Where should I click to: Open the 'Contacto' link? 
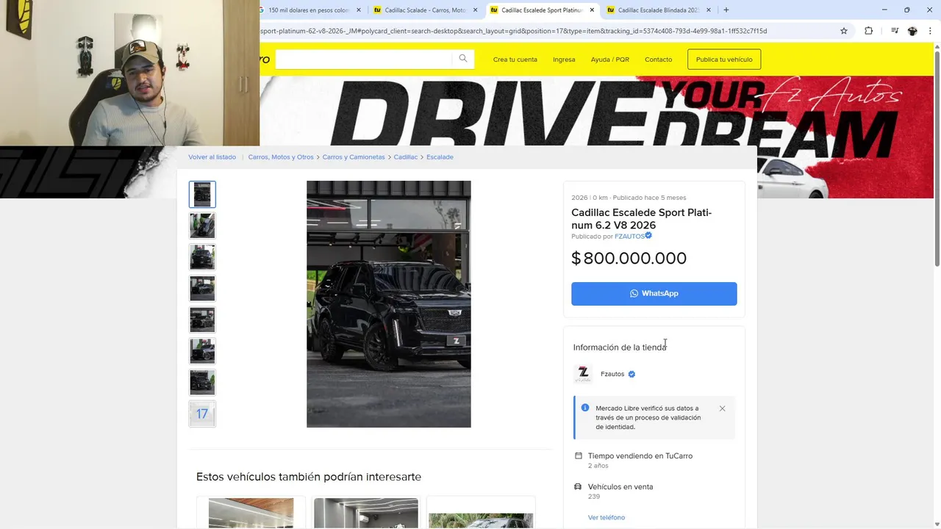point(658,60)
